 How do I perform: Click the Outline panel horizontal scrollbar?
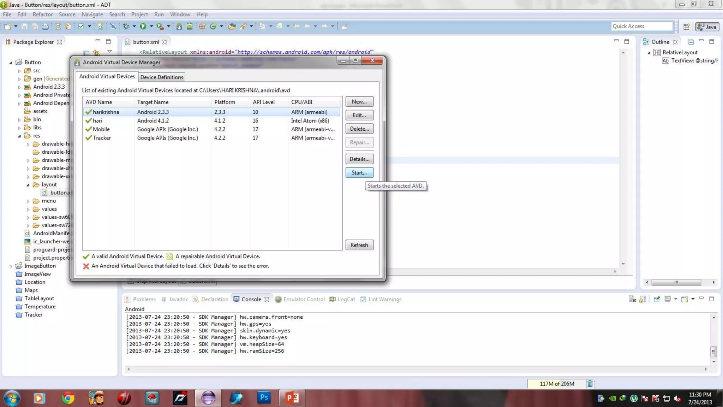[676, 282]
